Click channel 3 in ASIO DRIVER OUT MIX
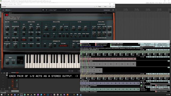 coord(94,70)
